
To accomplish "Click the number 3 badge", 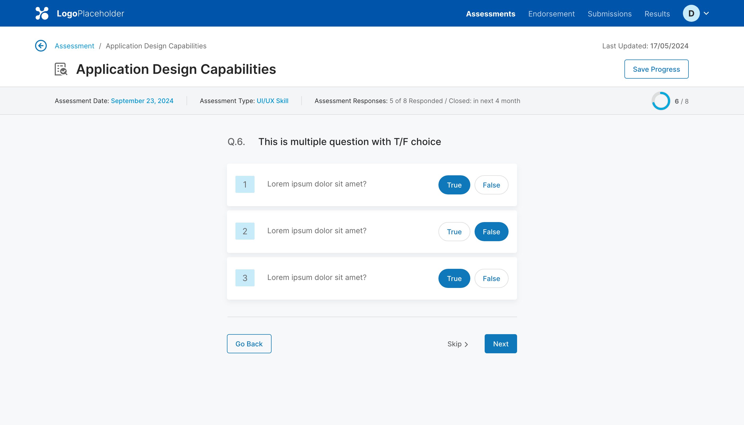I will (245, 278).
